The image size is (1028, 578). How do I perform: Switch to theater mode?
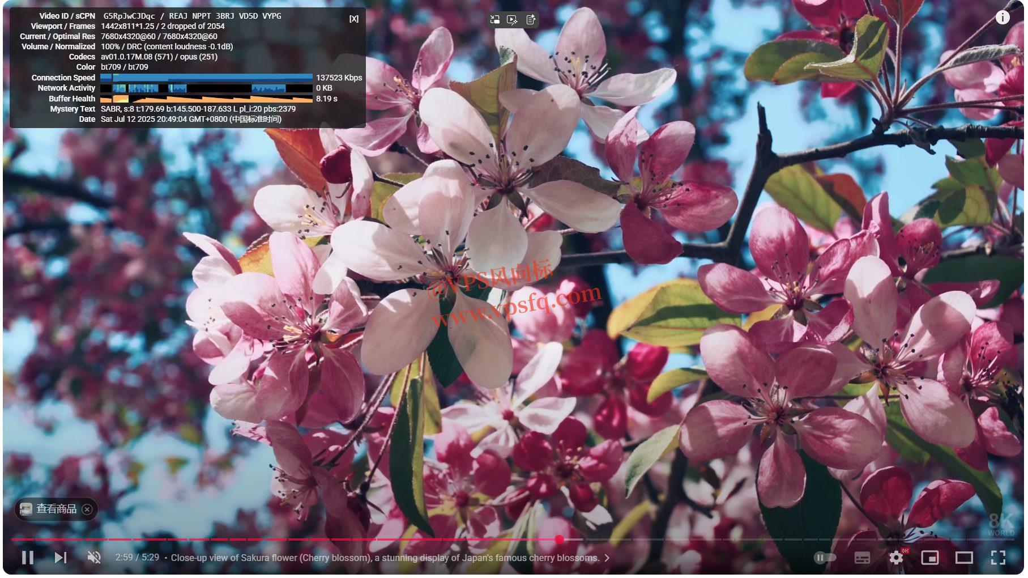(964, 558)
